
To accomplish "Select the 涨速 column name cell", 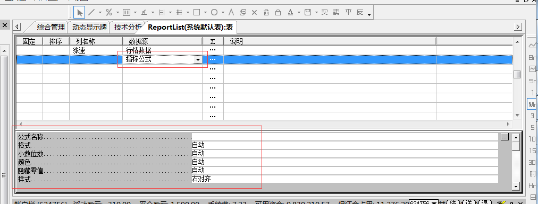I will [96, 50].
